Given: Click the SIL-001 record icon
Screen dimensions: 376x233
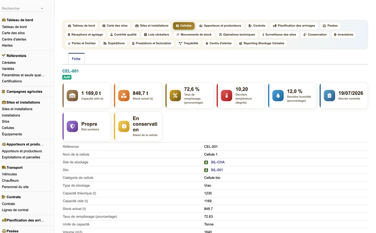Looking at the screenshot, I should (x=206, y=170).
